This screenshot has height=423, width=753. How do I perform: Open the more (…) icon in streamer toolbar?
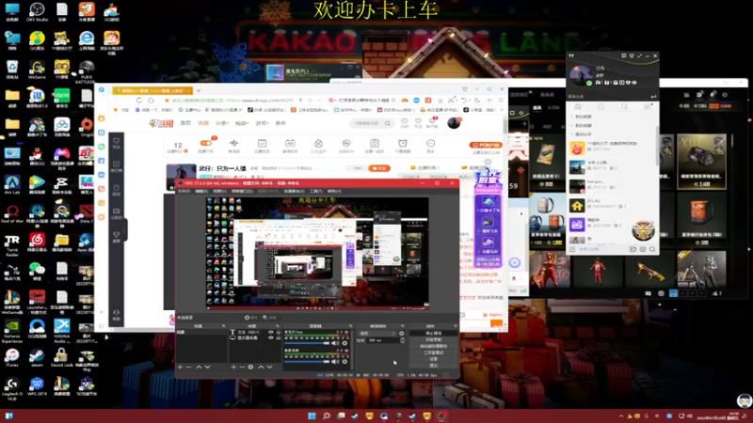coord(431,146)
